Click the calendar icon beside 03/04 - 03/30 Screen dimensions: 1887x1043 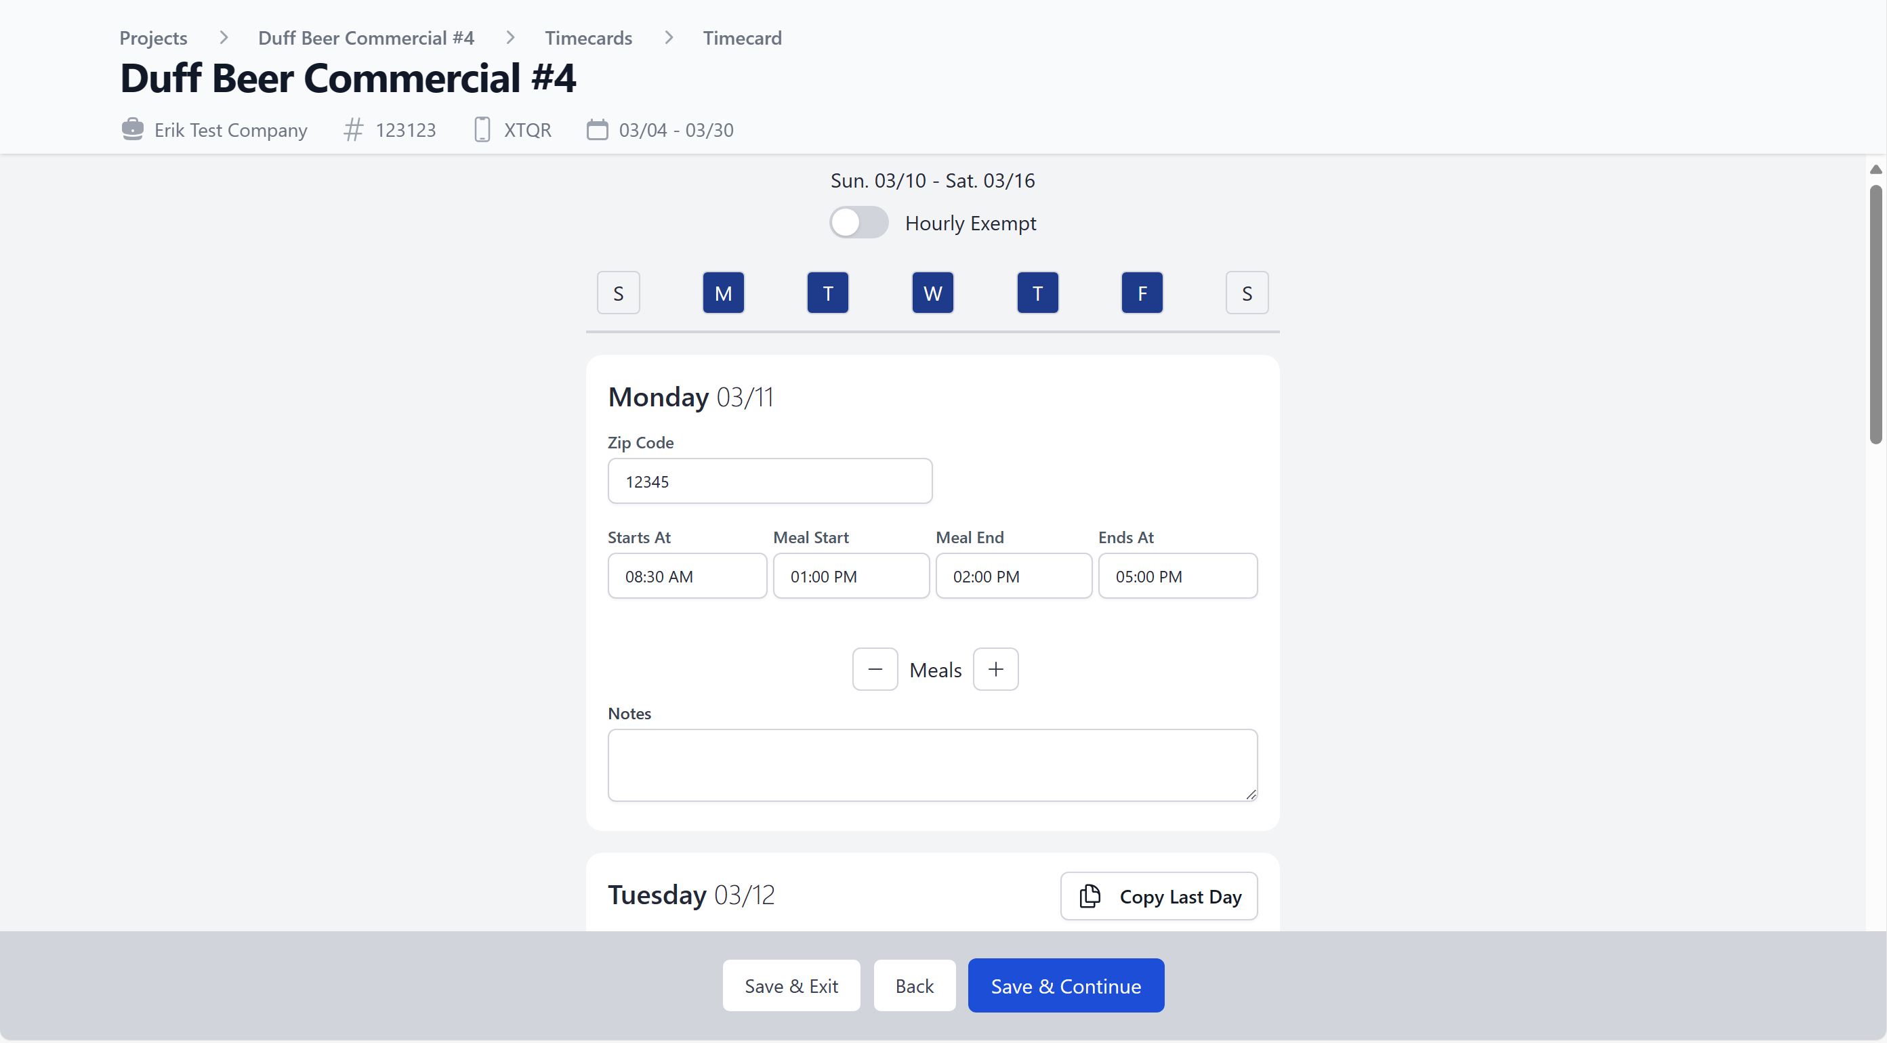pyautogui.click(x=597, y=129)
